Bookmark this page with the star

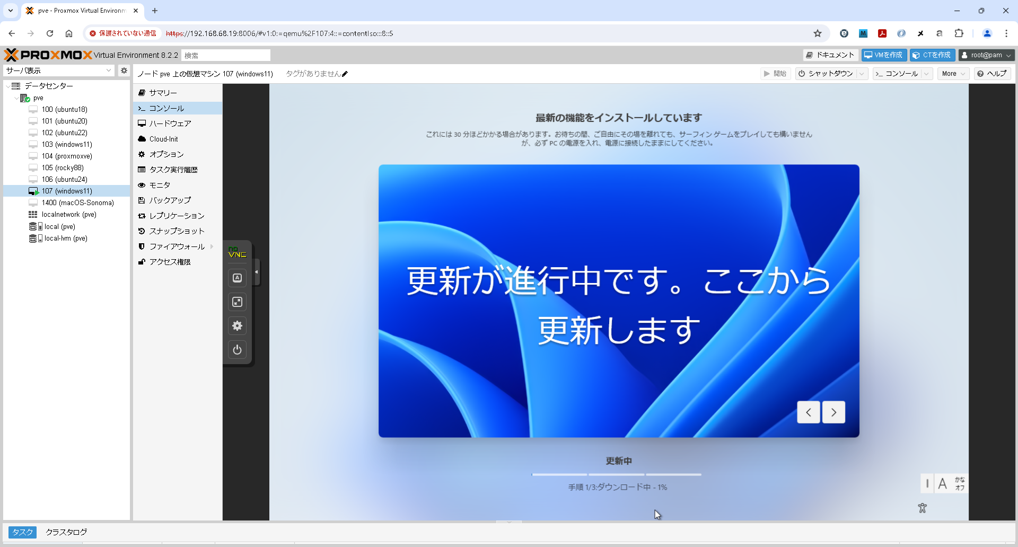[818, 33]
